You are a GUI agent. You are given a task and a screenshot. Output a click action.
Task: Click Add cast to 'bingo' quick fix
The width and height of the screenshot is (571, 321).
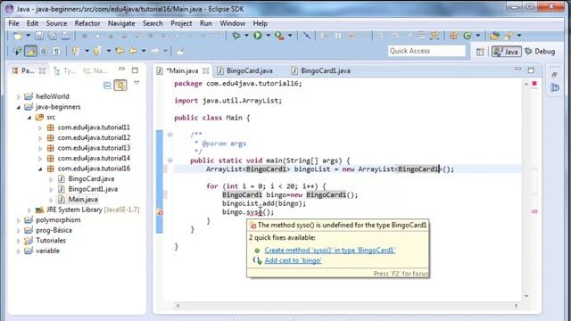293,260
